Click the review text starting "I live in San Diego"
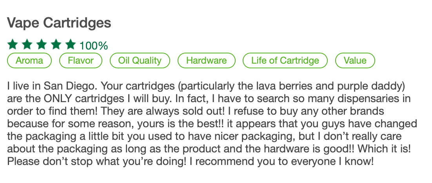This screenshot has height=183, width=432. point(212,123)
